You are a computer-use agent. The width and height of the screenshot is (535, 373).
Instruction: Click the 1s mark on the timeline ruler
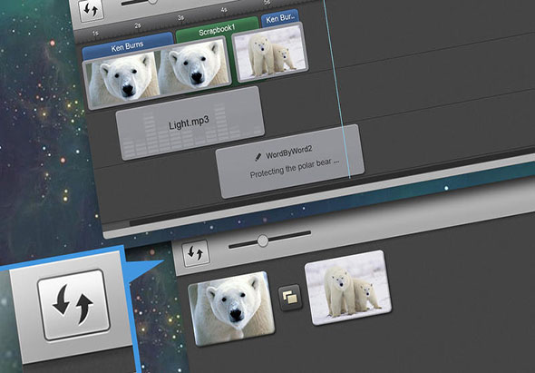[95, 34]
